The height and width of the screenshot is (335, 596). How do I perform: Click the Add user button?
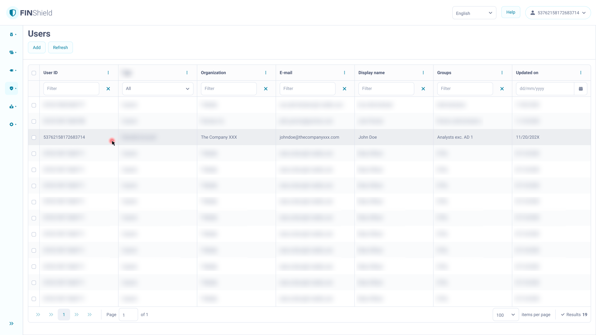[x=37, y=48]
